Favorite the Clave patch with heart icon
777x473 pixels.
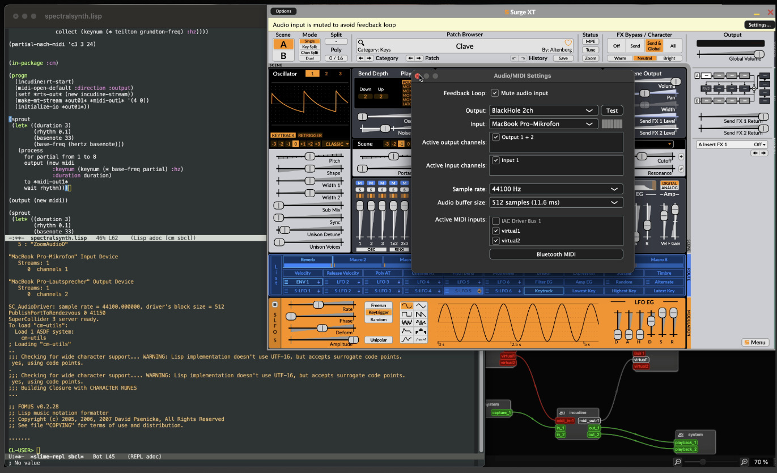tap(568, 42)
